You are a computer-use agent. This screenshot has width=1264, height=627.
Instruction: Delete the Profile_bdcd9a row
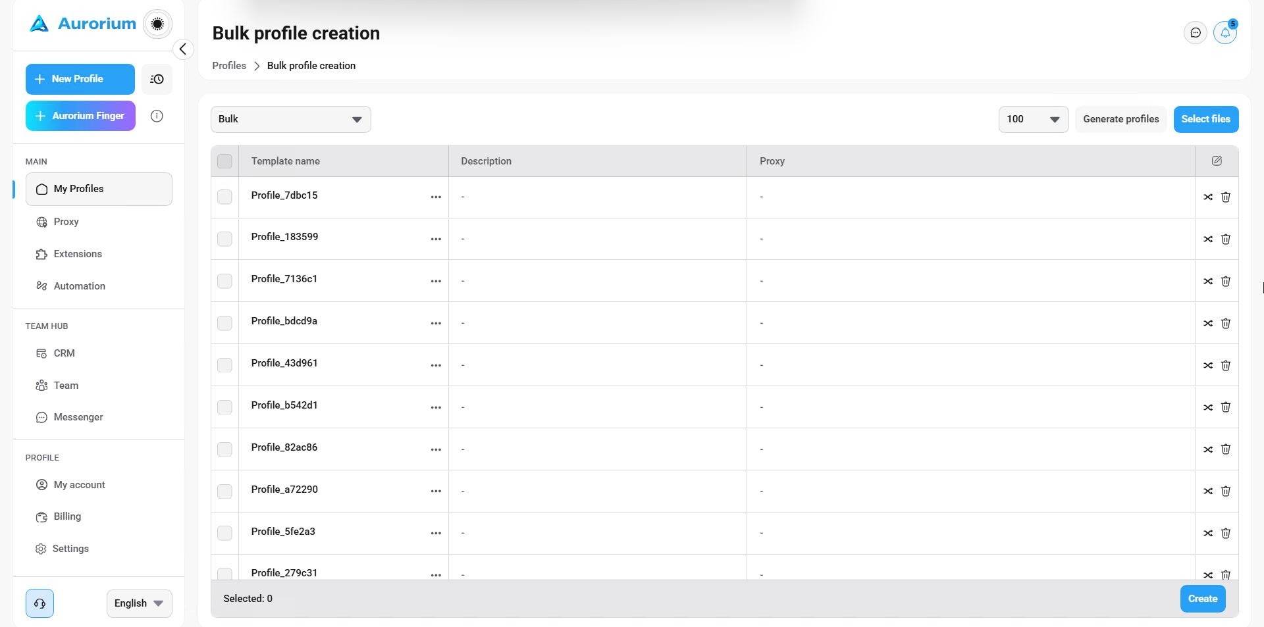1226,323
